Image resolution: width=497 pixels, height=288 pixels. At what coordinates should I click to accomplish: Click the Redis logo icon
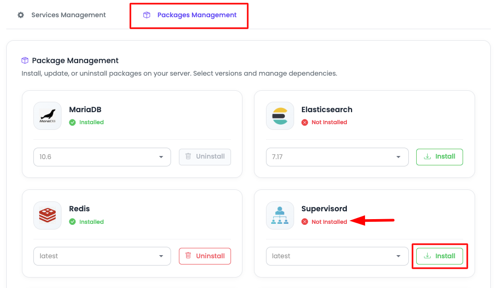pos(47,215)
